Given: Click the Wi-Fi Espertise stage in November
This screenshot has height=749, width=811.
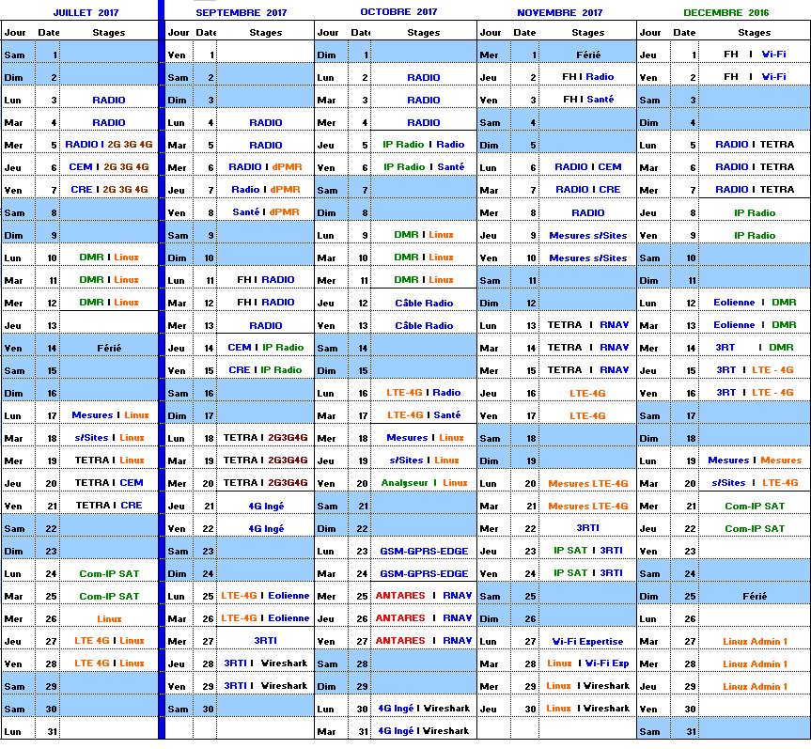Looking at the screenshot, I should point(587,641).
